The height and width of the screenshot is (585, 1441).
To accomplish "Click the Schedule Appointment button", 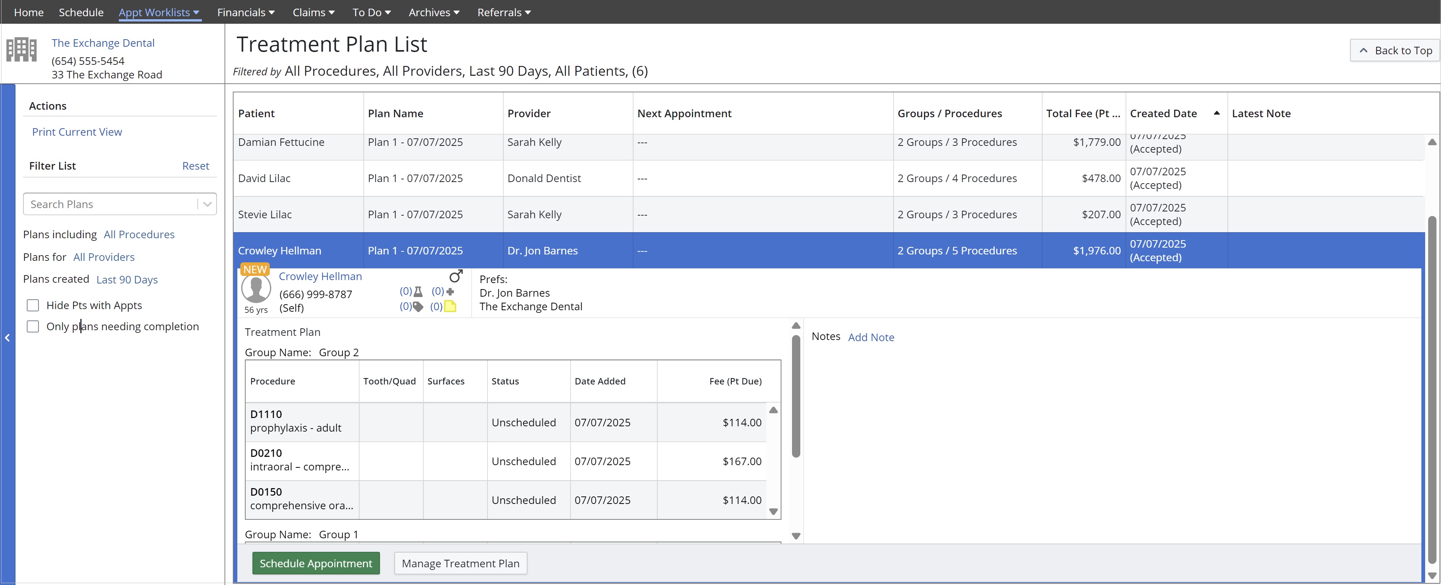I will point(315,563).
